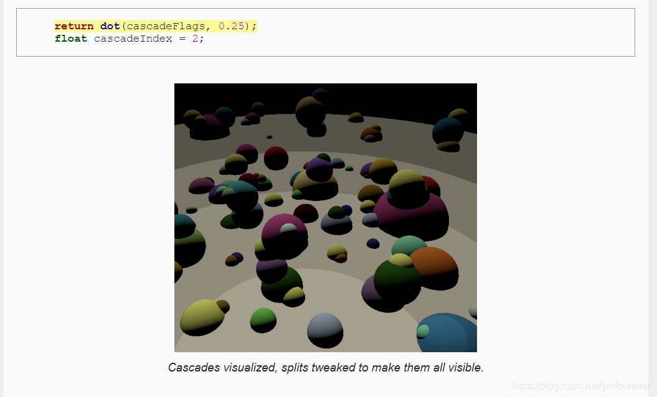The image size is (657, 397).
Task: Click the cascades visualization sphere image
Action: pos(326,217)
